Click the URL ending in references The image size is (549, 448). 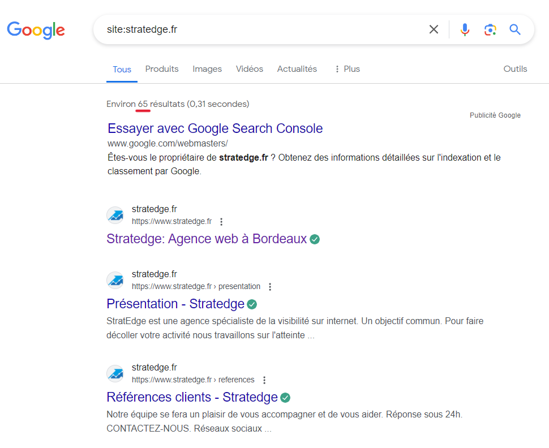pos(193,380)
